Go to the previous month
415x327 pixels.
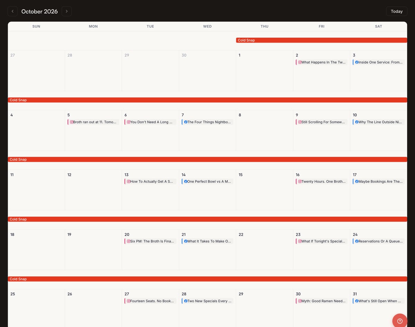click(12, 11)
